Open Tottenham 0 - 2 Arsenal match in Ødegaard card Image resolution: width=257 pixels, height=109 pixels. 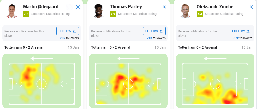(24, 47)
